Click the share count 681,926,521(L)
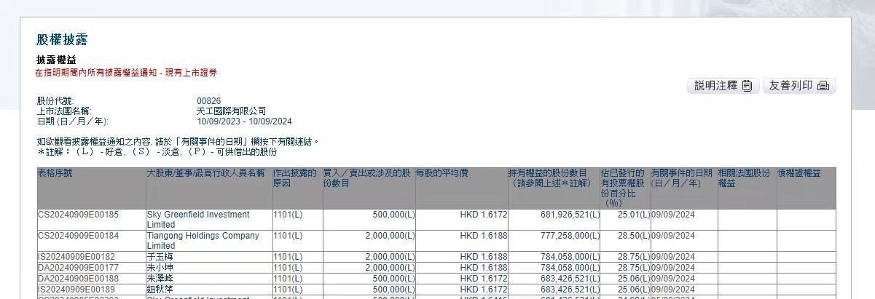875x299 pixels. click(570, 215)
